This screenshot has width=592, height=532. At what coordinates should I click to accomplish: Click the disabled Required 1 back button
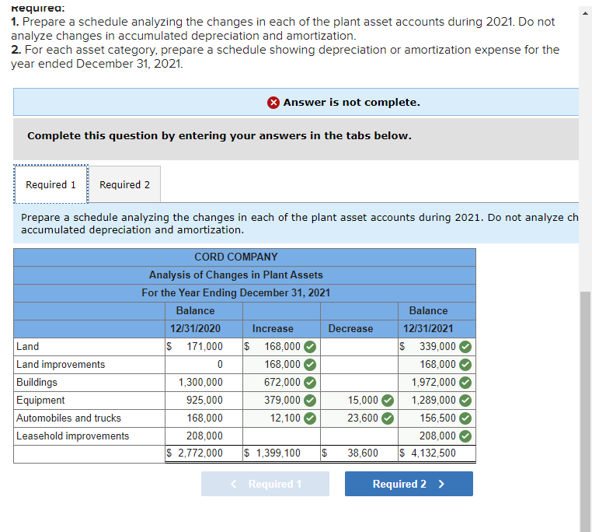(x=265, y=484)
